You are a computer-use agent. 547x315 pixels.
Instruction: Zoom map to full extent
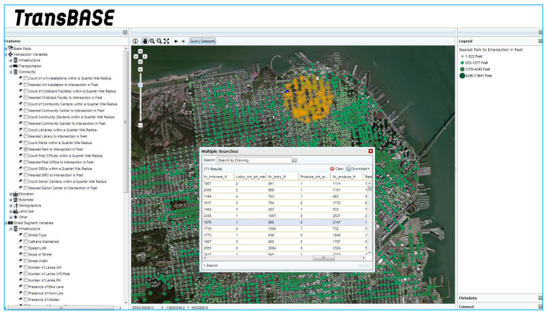pyautogui.click(x=166, y=41)
